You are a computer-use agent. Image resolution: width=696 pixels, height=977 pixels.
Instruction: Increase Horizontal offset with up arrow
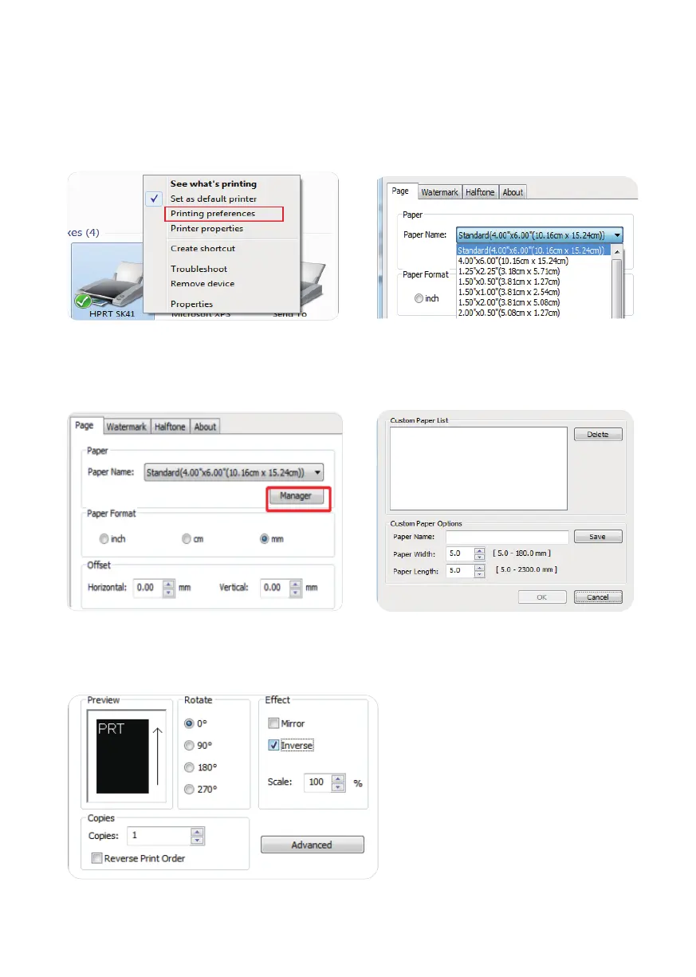168,583
